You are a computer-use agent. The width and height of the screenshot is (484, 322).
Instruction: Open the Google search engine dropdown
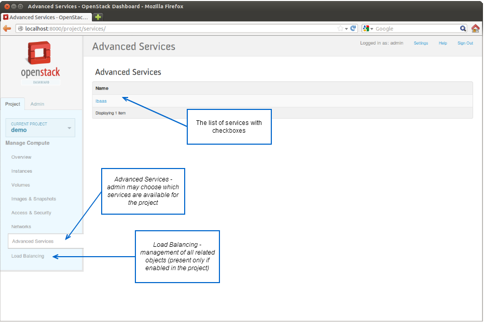[x=368, y=29]
